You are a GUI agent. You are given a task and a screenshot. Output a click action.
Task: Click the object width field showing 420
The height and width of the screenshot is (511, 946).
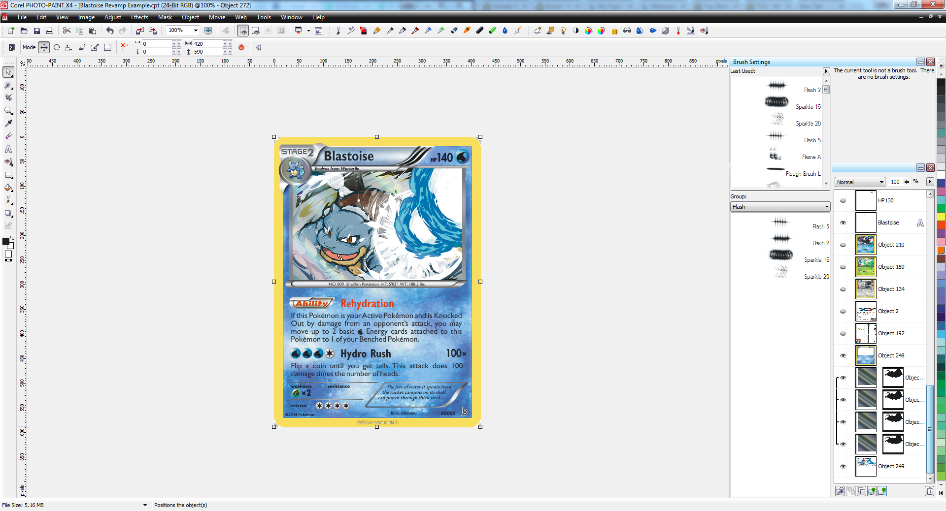click(207, 44)
